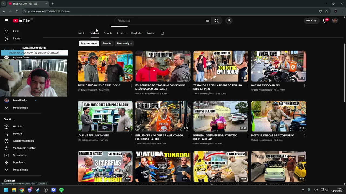Open options menu for INFLUENCER NÃO QUIS GRAVAR

[x=189, y=136]
